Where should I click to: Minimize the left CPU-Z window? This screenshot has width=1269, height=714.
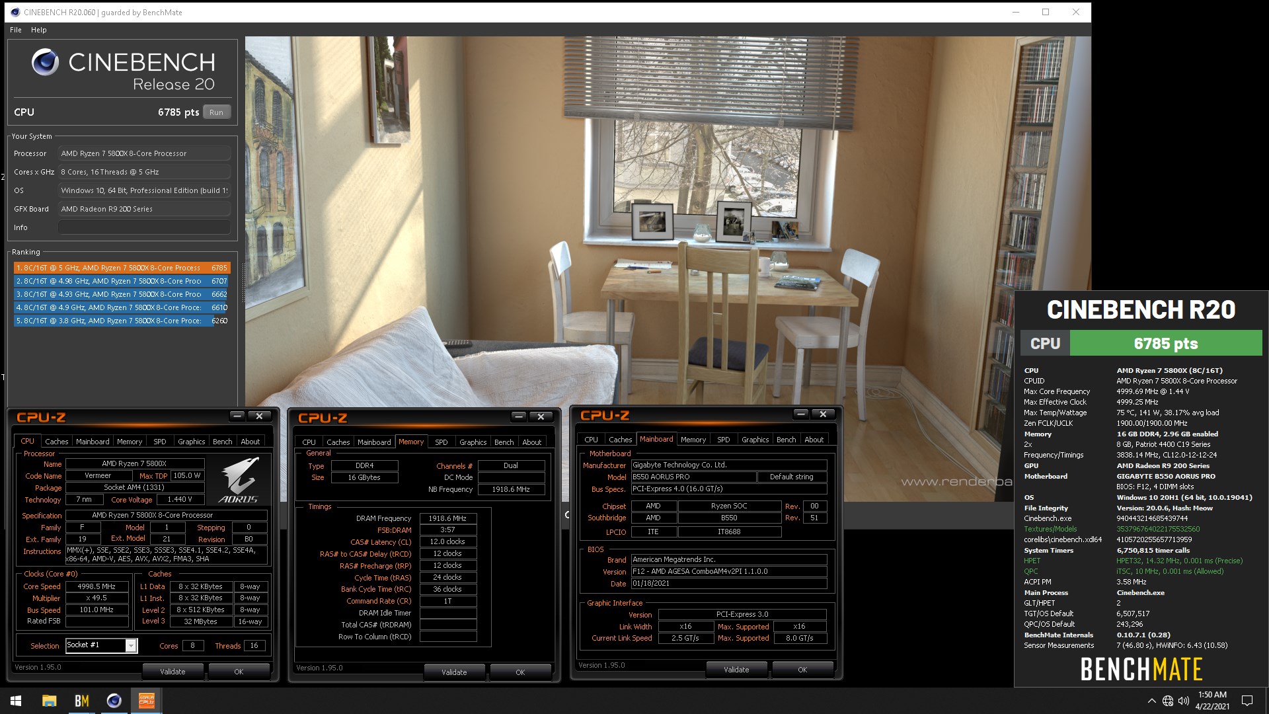coord(237,416)
